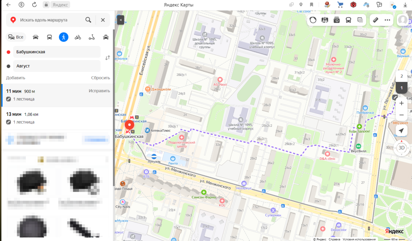
Task: Reload the page
Action: 35,5
